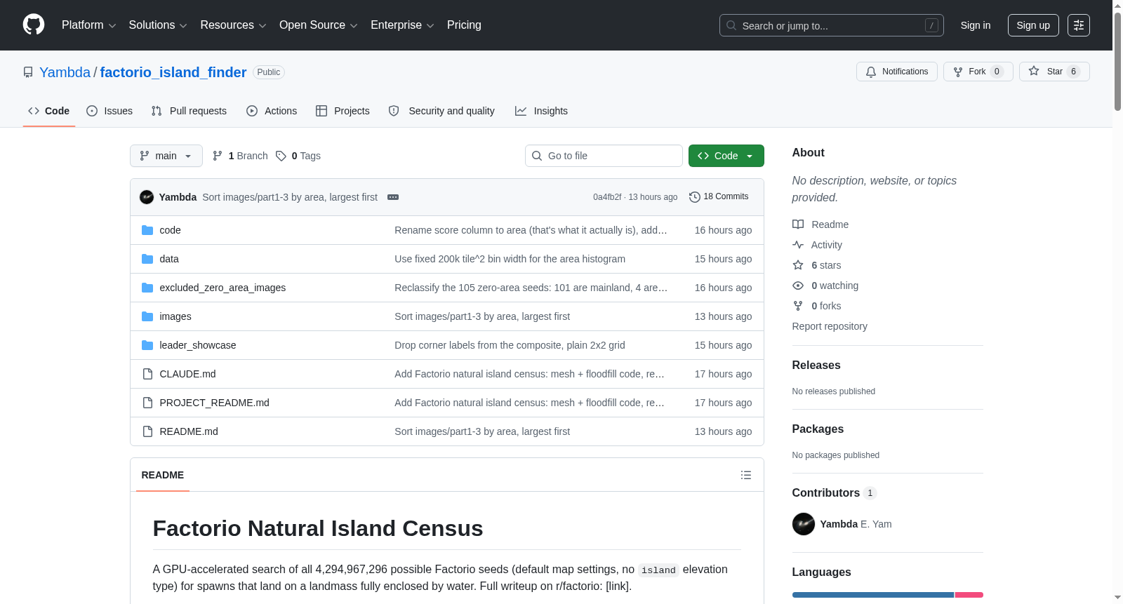Open the README outline icon

(746, 475)
